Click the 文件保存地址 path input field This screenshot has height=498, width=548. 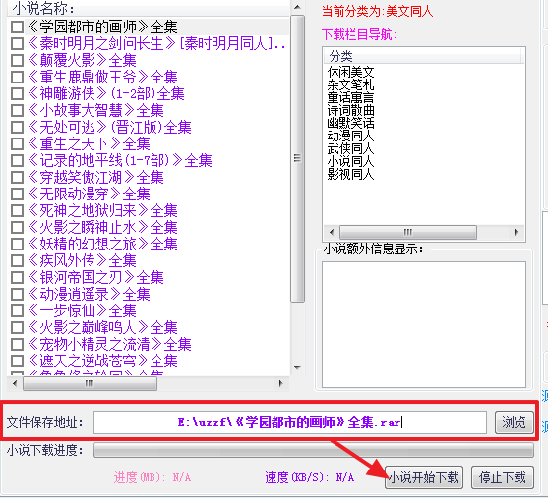[x=290, y=422]
